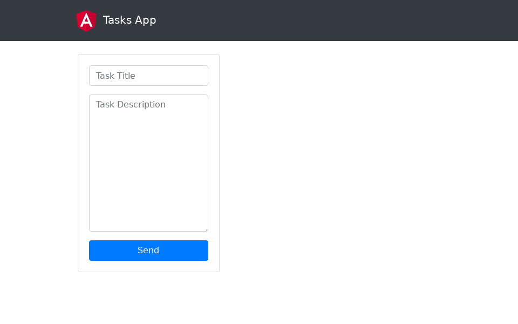Focus the Task Title input field
Viewport: 518px width, 324px height.
pos(148,76)
